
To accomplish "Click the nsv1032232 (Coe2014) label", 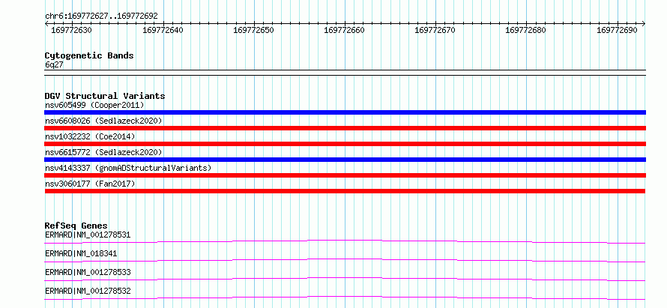I will (90, 136).
